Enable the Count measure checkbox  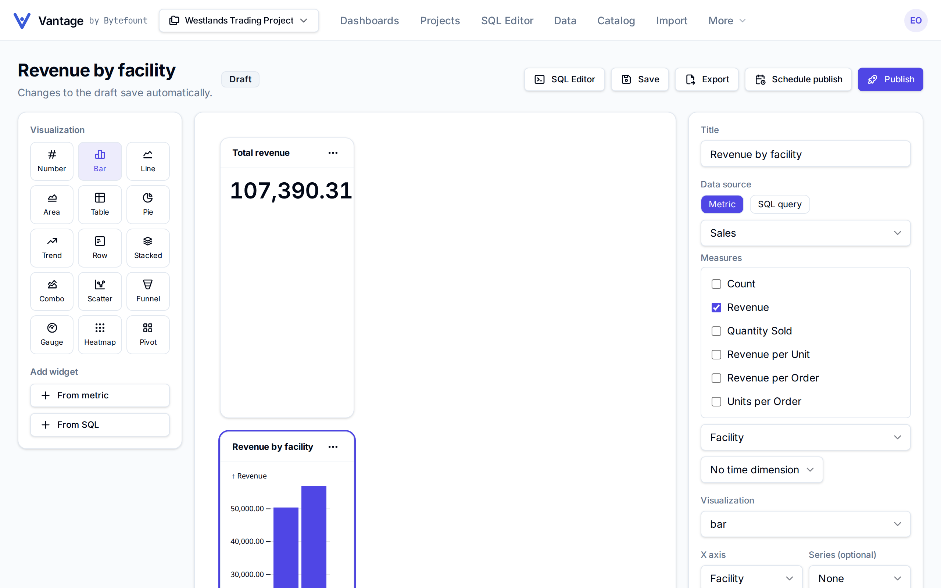pos(716,284)
